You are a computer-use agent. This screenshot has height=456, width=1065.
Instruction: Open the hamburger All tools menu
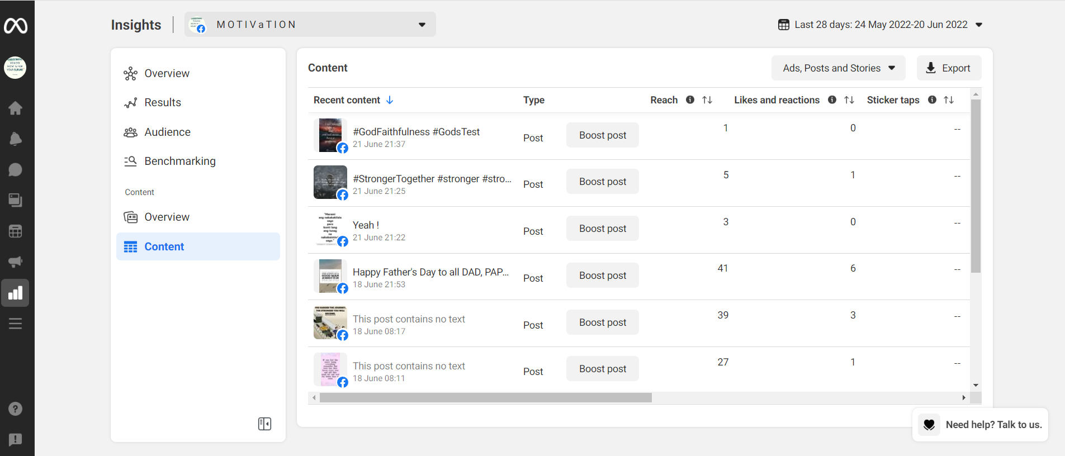15,324
